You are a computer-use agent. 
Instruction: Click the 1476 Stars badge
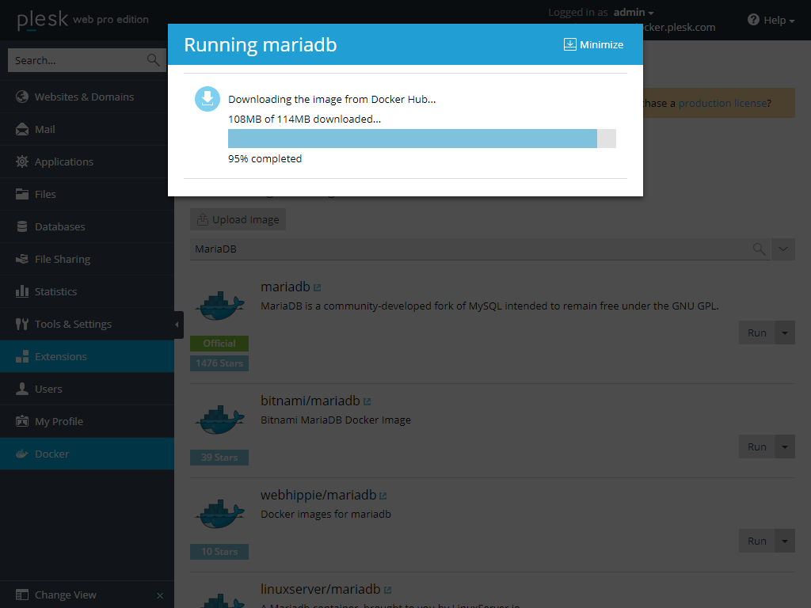pyautogui.click(x=219, y=363)
